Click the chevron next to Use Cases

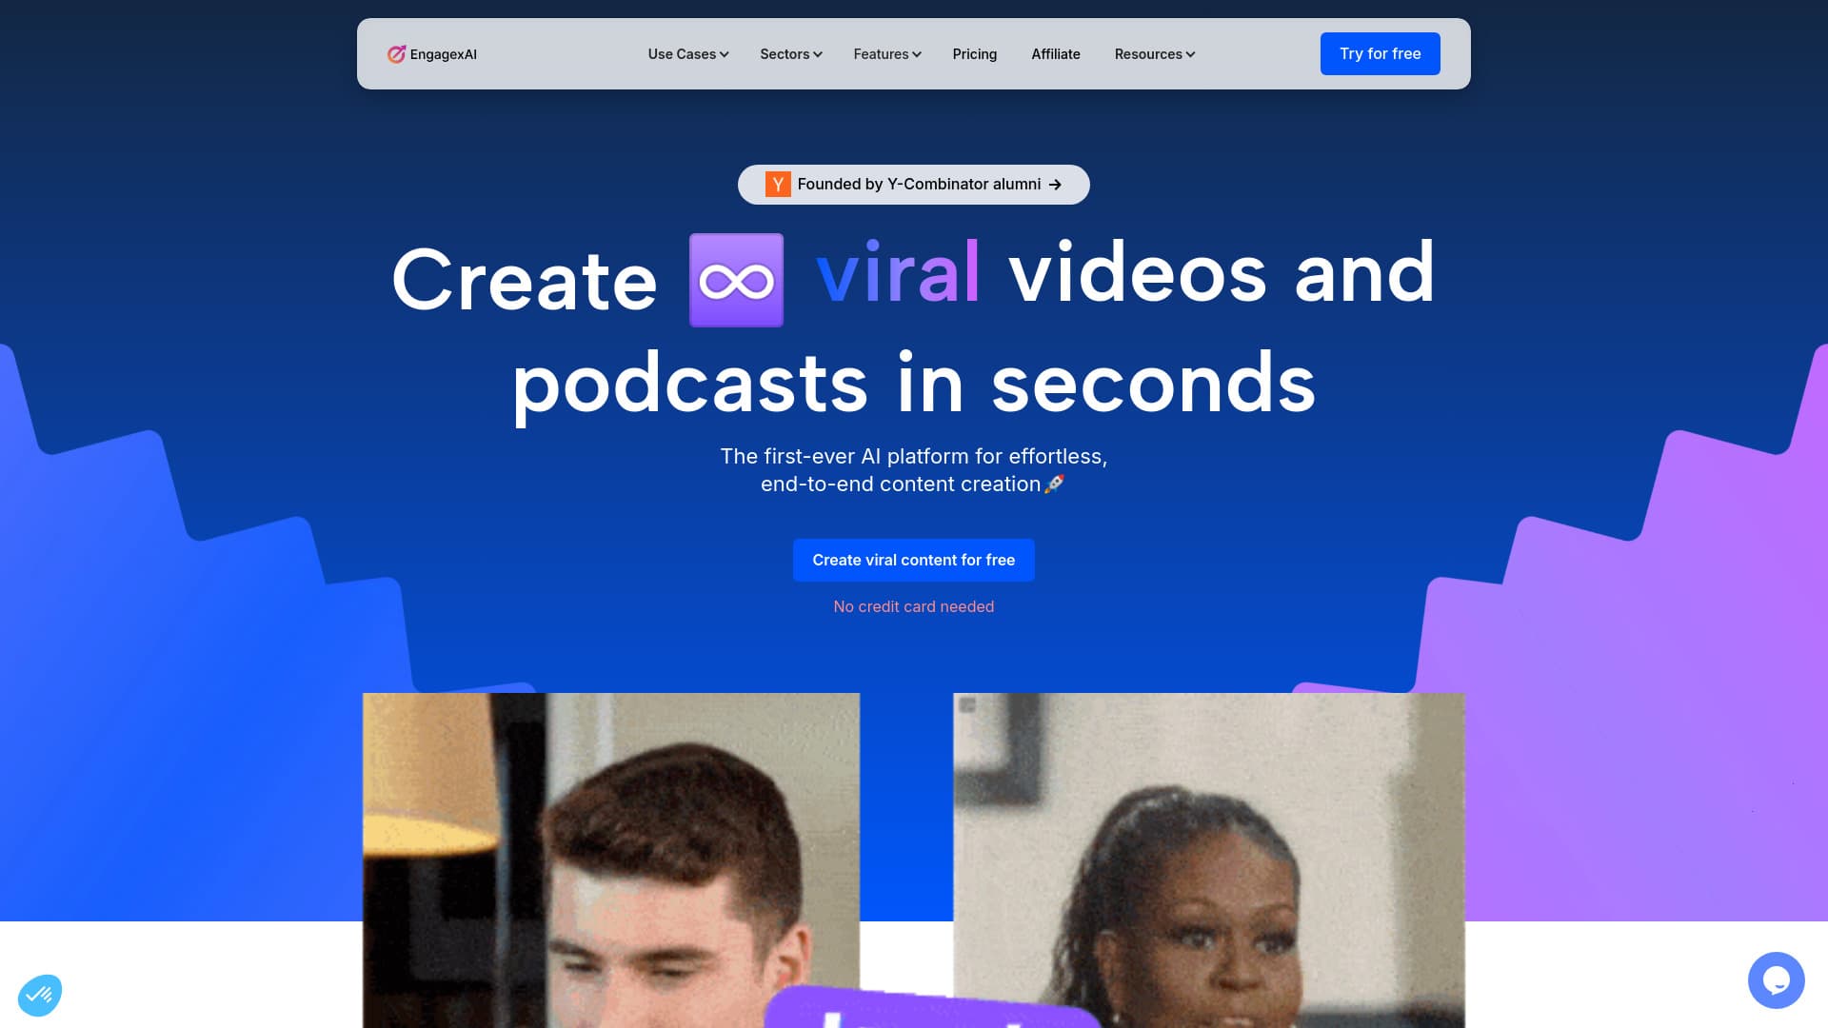pyautogui.click(x=725, y=54)
